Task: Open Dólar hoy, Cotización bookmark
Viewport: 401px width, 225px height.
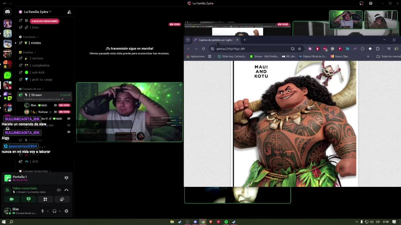Action: (232, 57)
